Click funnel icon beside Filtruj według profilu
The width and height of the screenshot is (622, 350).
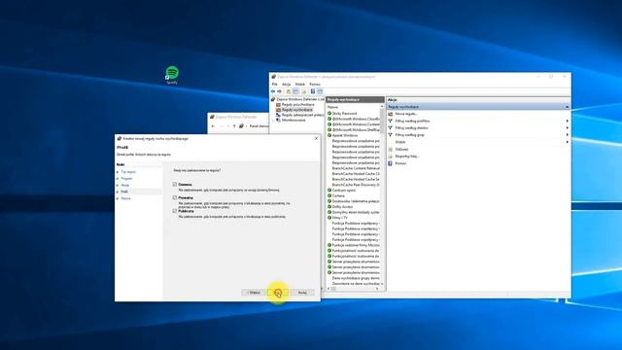pos(391,121)
